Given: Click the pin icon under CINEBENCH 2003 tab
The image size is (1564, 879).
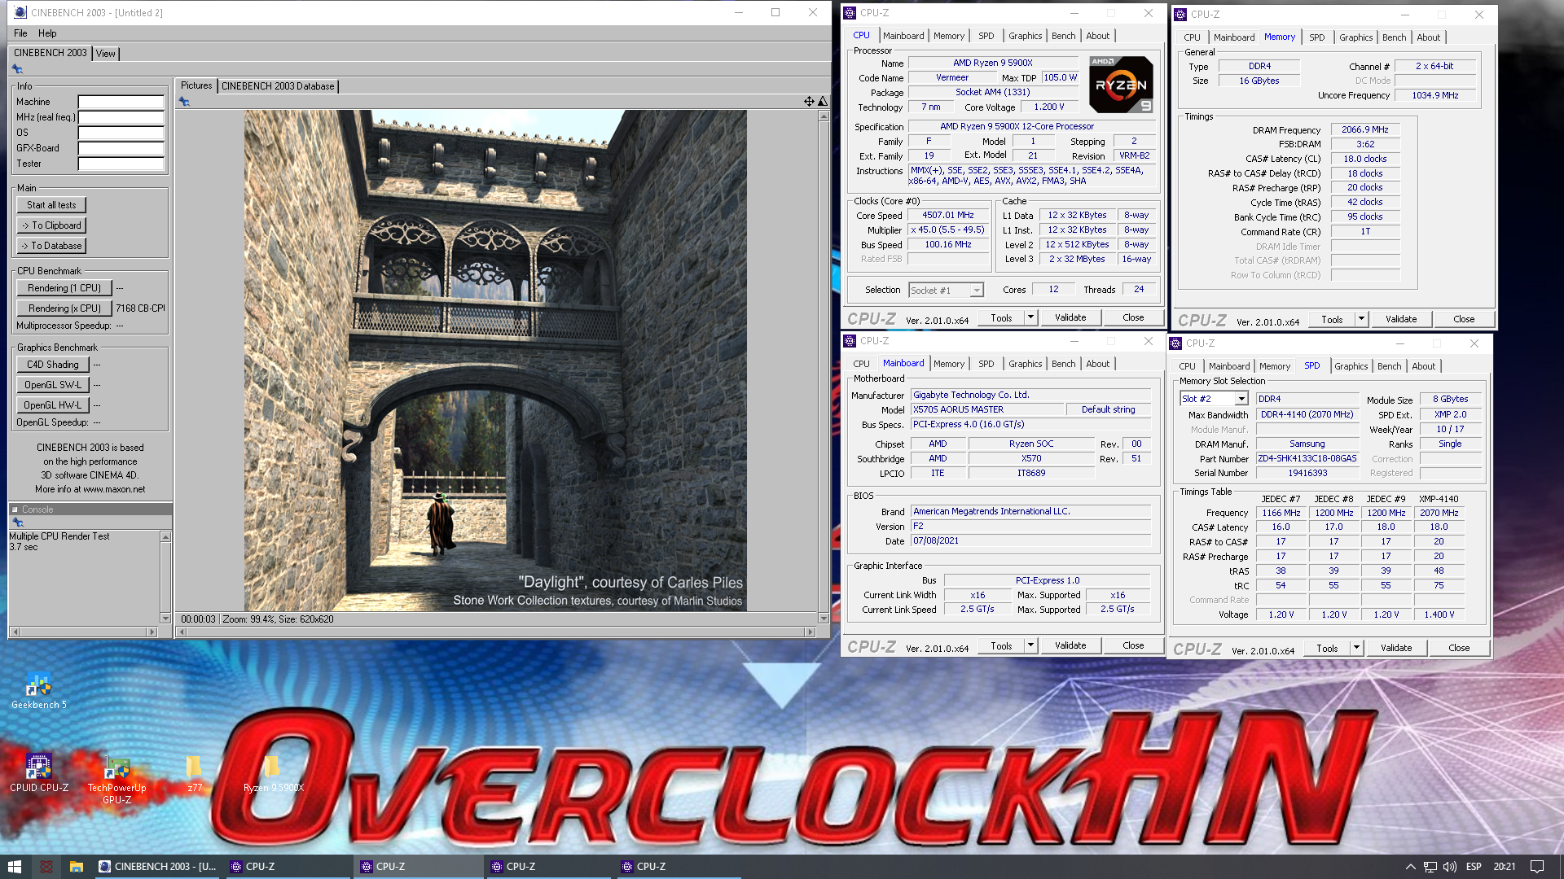Looking at the screenshot, I should point(17,69).
